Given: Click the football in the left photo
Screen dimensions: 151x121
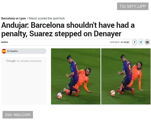Looking at the screenshot, I should click(60, 96).
